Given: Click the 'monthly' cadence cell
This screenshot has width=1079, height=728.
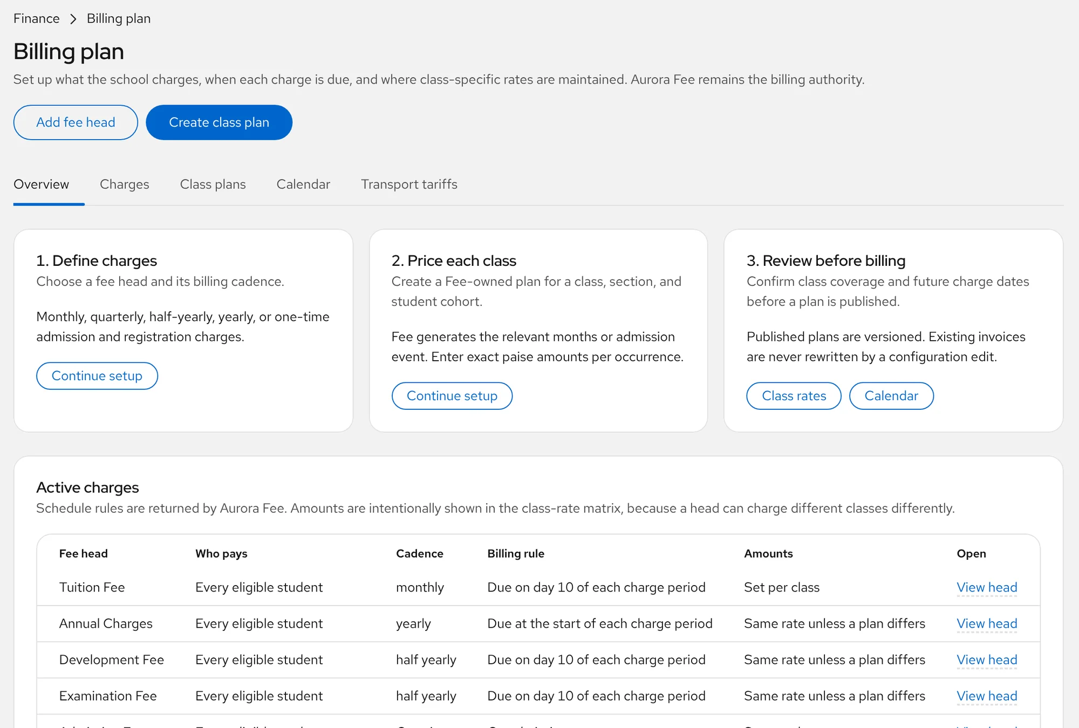Looking at the screenshot, I should [x=420, y=587].
